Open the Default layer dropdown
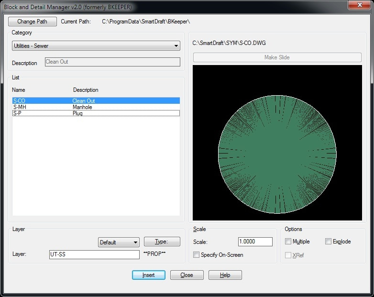The height and width of the screenshot is (297, 374). pos(119,242)
